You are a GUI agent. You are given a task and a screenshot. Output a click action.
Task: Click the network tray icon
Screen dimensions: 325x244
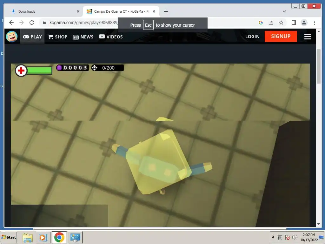pos(279,237)
